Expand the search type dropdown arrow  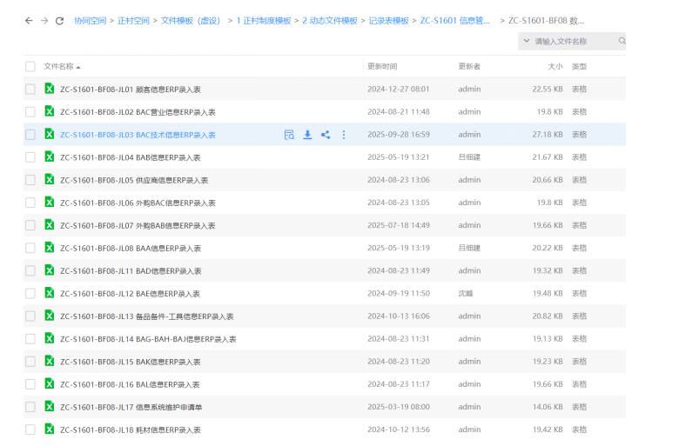[x=526, y=41]
